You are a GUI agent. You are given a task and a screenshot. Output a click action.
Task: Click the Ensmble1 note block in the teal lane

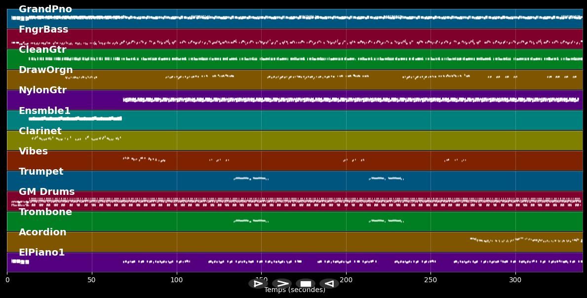[x=75, y=118]
